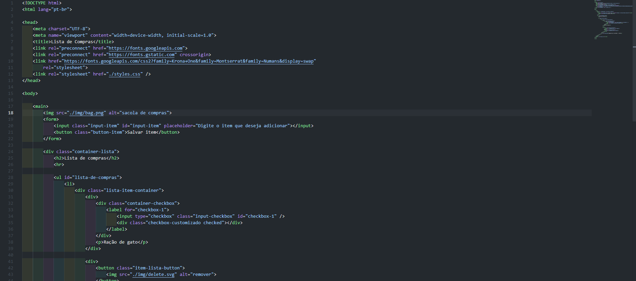Click the checkbox-customizado checked div line
The height and width of the screenshot is (281, 636).
pyautogui.click(x=180, y=223)
